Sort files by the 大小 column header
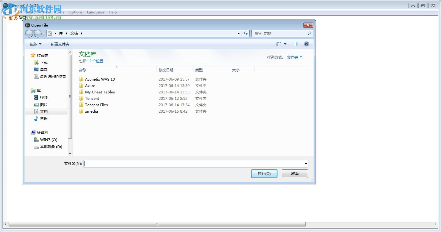This screenshot has width=441, height=232. pos(242,70)
